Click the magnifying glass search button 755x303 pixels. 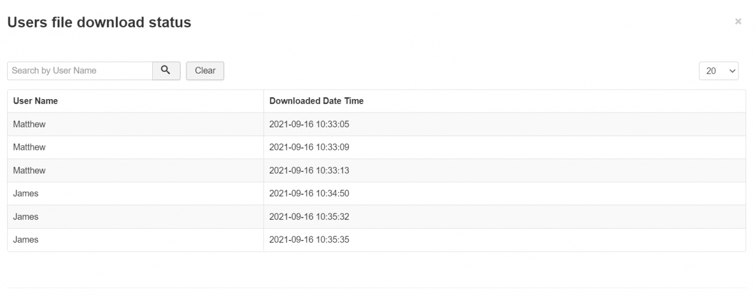tap(166, 71)
